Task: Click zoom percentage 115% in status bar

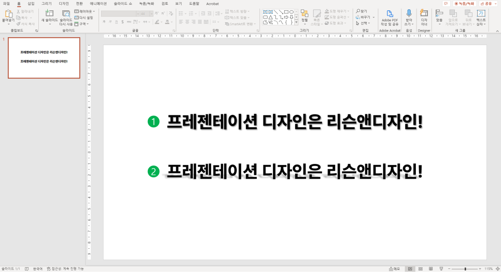Action: 489,269
